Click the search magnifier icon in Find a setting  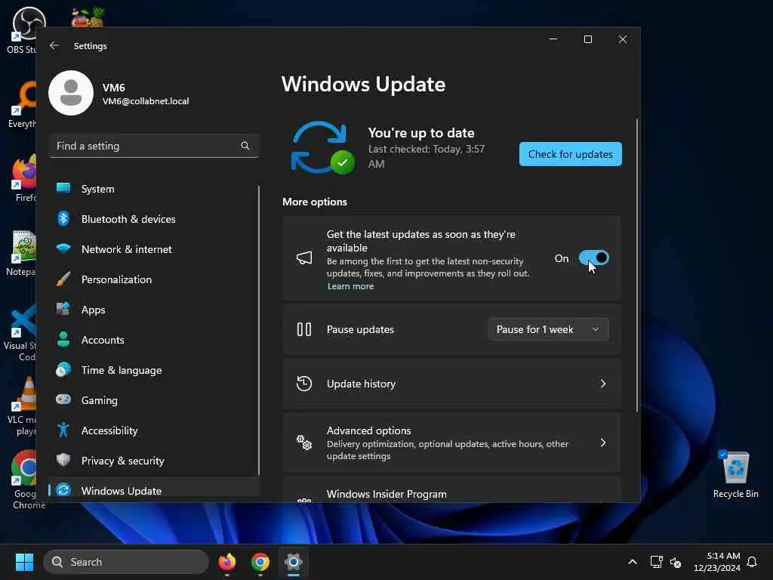245,146
